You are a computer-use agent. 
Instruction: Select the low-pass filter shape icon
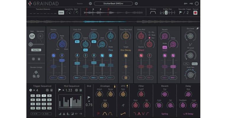135,114
